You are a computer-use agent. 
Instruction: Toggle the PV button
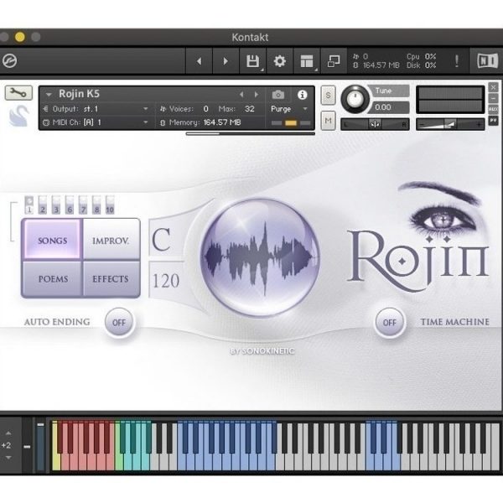coord(493,120)
